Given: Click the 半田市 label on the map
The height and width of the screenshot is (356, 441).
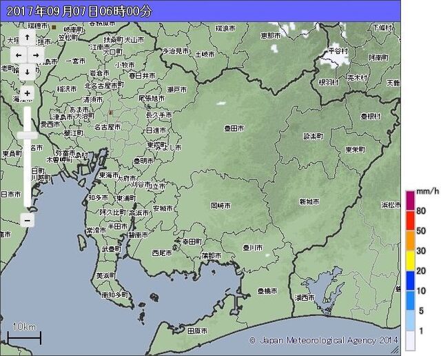Looking at the screenshot, I should (118, 226).
